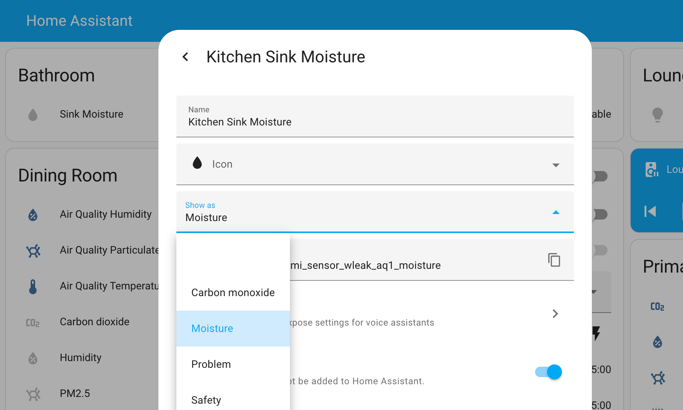The width and height of the screenshot is (683, 410).
Task: Click the Sink Moisture droplet icon in Bathroom
Action: (x=33, y=115)
